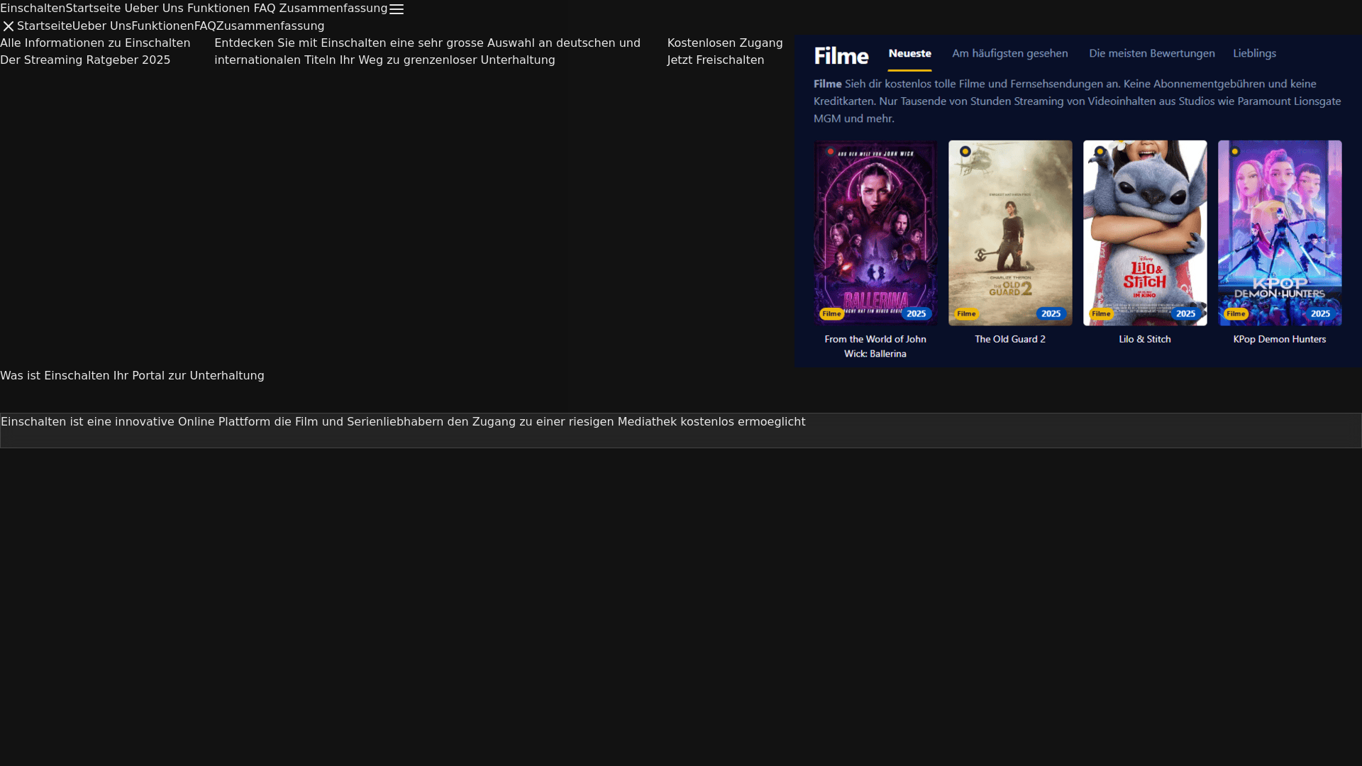Click the Filme badge on Old Guard 2 poster

click(x=966, y=313)
